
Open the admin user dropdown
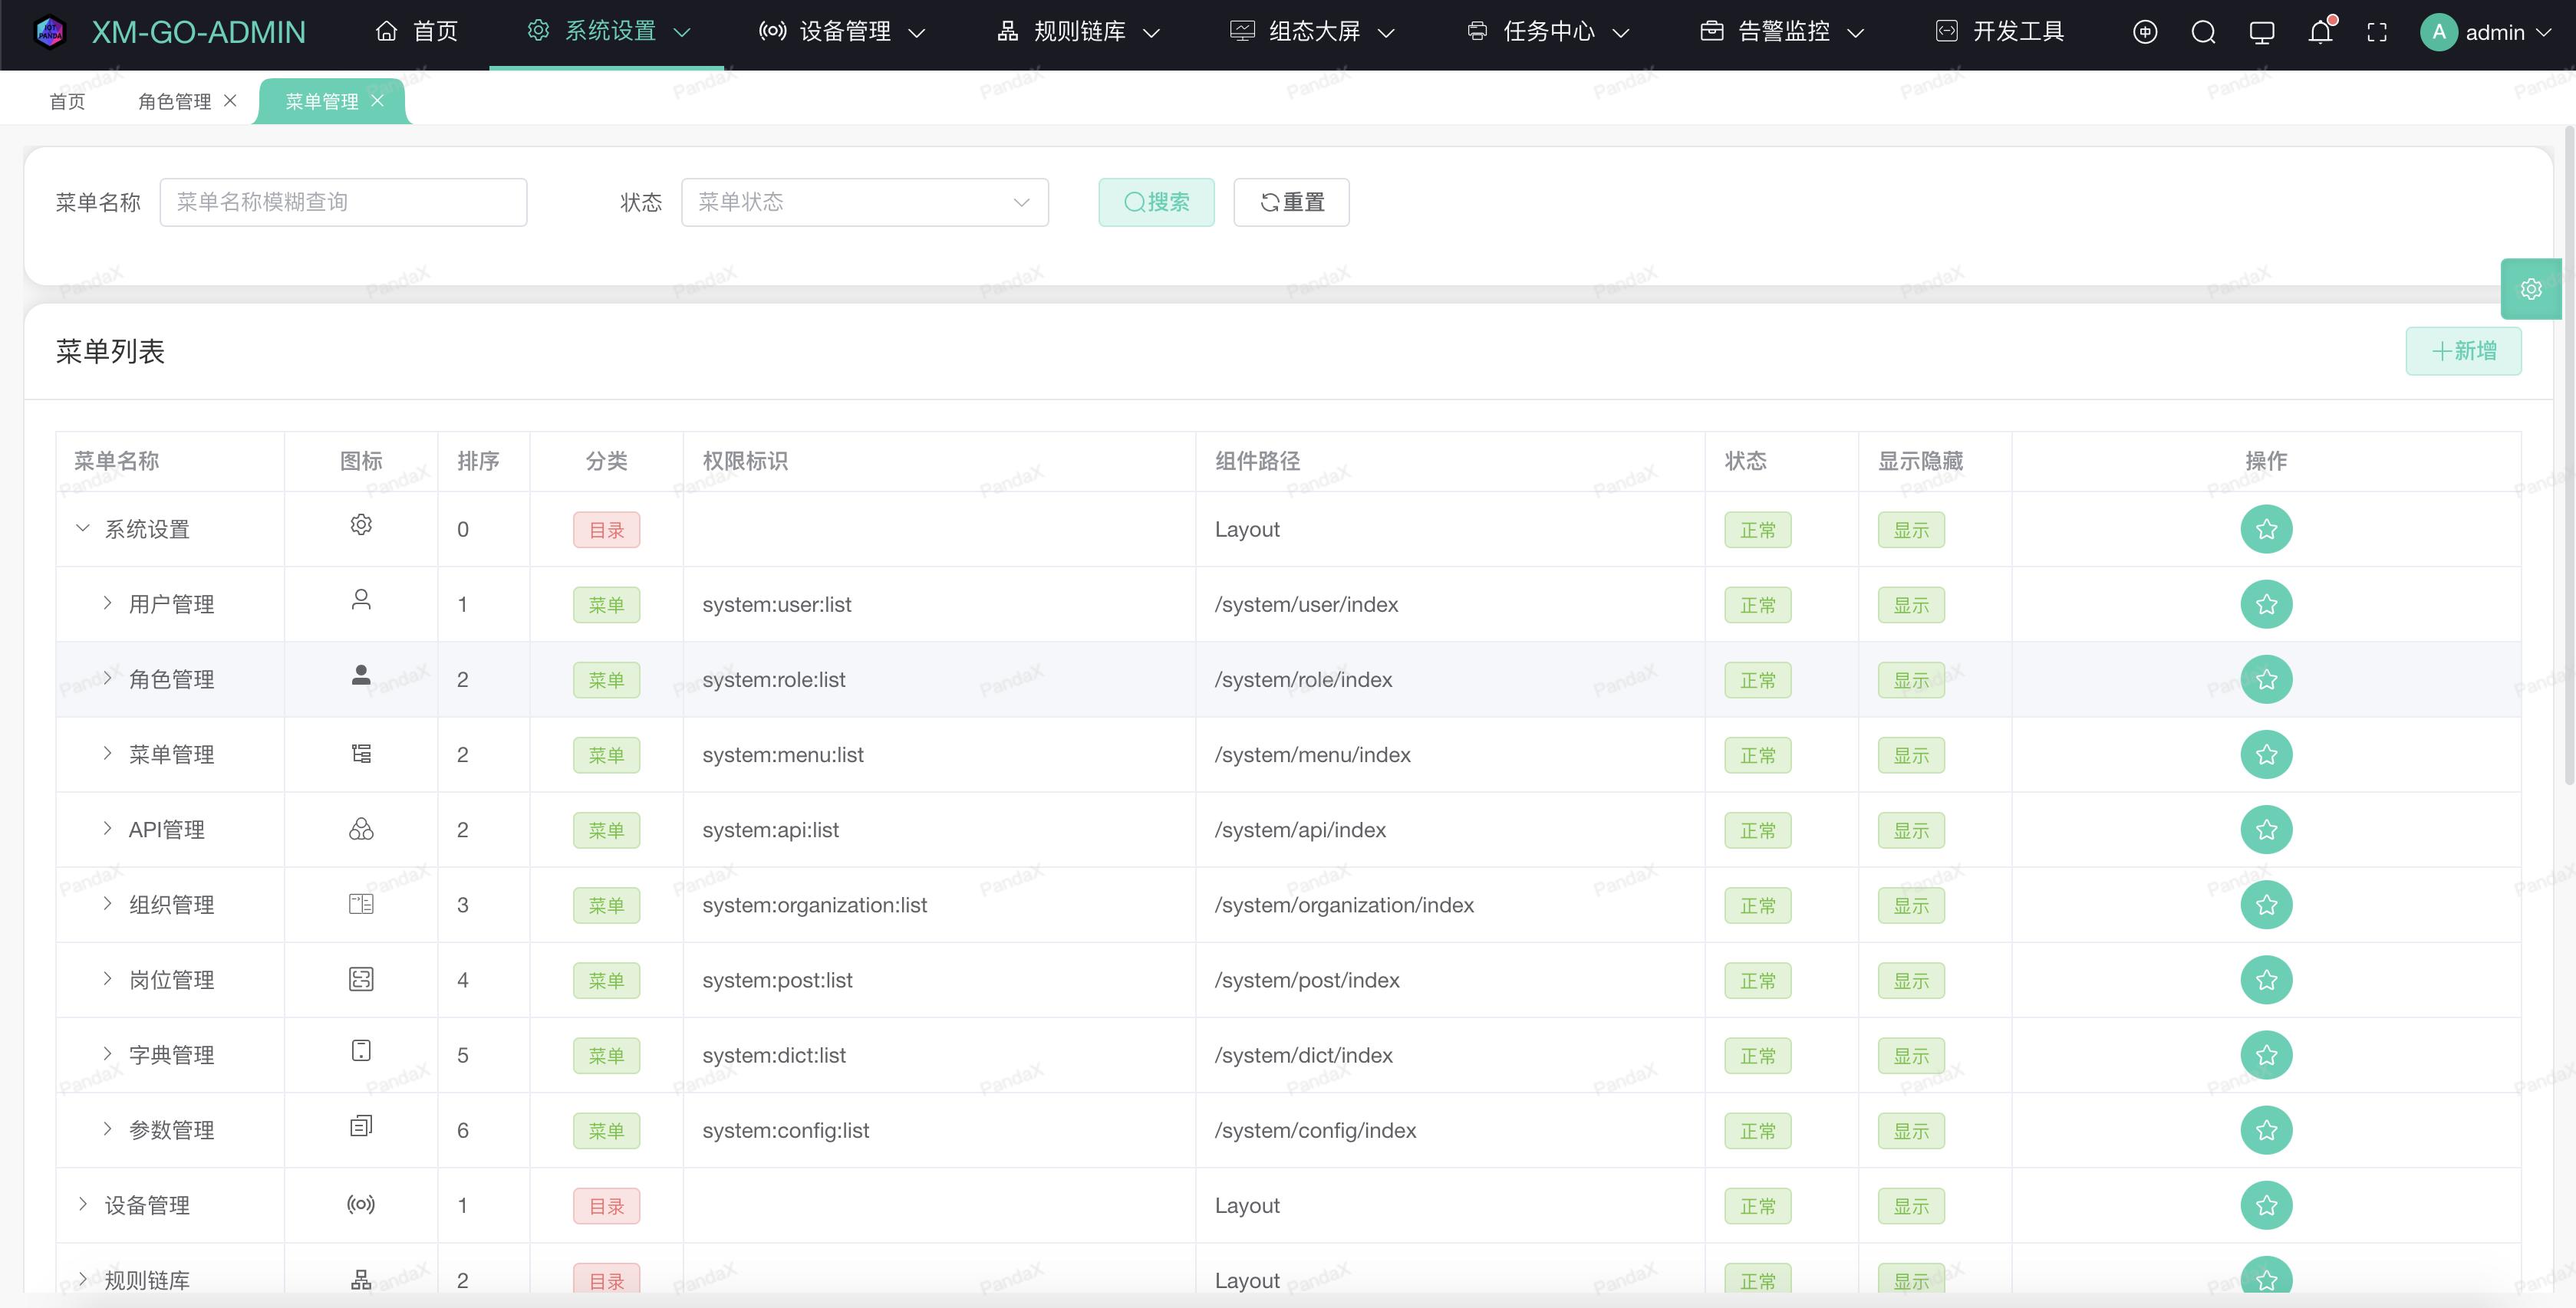point(2486,32)
